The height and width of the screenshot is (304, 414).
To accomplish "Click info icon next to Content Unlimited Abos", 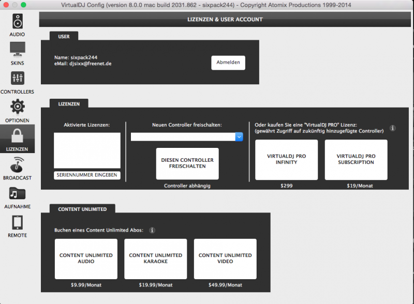I will 152,230.
